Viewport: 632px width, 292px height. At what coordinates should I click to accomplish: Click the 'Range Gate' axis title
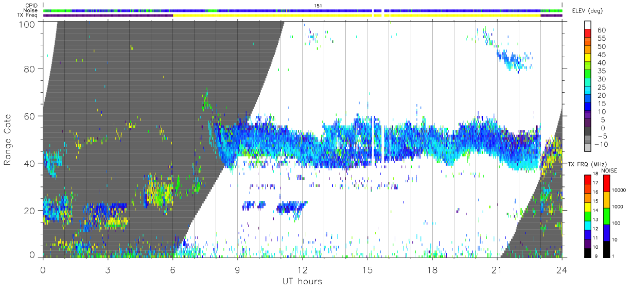pos(8,140)
